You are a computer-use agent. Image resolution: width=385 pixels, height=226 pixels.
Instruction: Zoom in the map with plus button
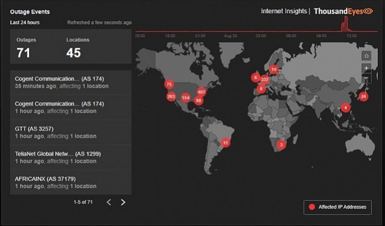coord(366,68)
